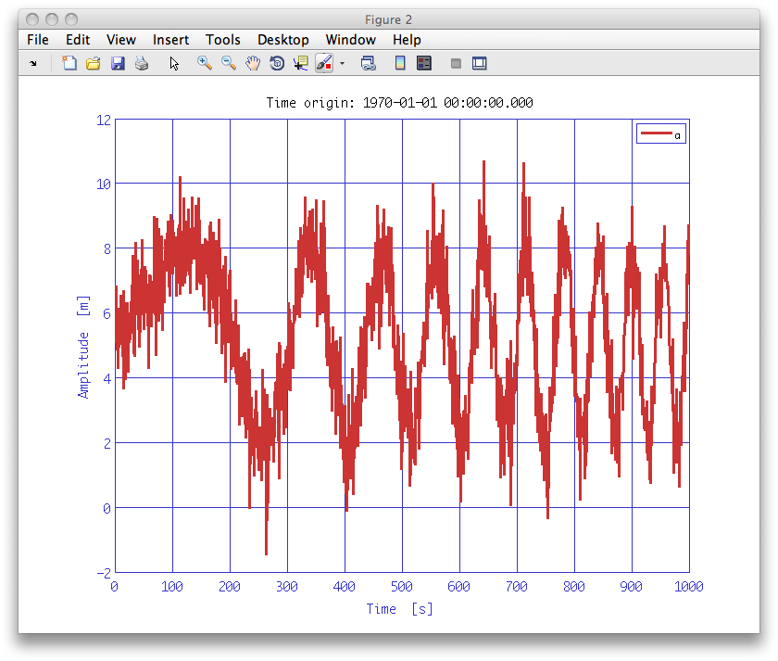Open the Tools menu
Screen dimensions: 778x661
pos(223,40)
